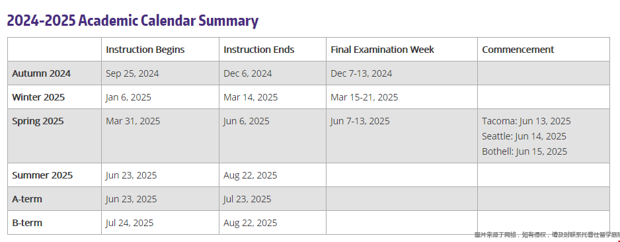Click the Summer 2025 row label
Screen dimensions: 620x242
tap(42, 175)
